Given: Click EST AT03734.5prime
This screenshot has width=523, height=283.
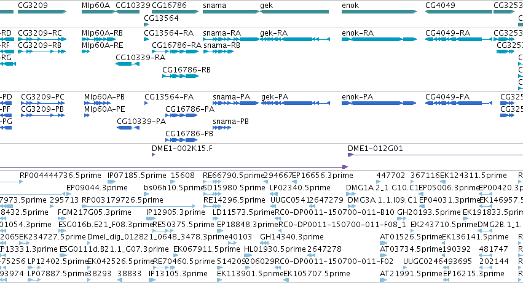Looking at the screenshot, I should click(x=411, y=249).
